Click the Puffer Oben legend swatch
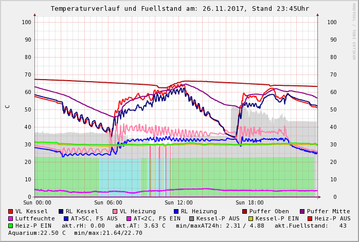The height and width of the screenshot is (242, 359). coord(244,212)
